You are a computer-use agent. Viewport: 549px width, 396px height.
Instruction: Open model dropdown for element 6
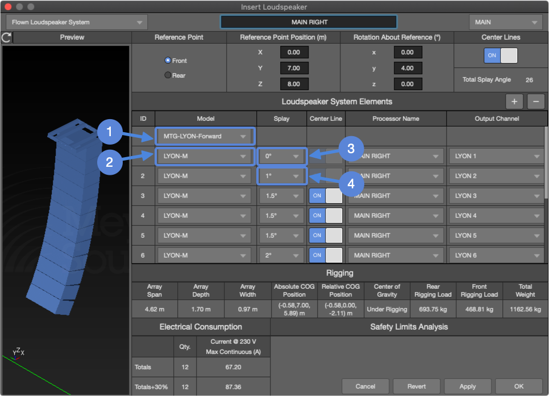tap(205, 255)
